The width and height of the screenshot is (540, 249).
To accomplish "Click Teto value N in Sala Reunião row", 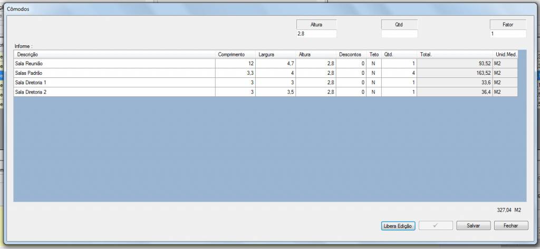I will click(374, 64).
